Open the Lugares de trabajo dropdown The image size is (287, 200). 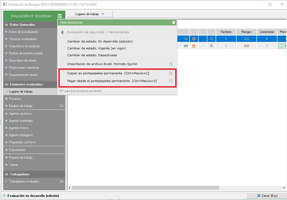pyautogui.click(x=90, y=14)
